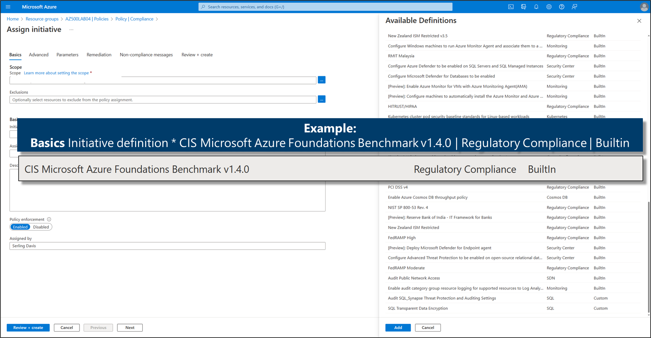Cancel the Available Definitions panel
This screenshot has width=651, height=338.
[x=428, y=328]
